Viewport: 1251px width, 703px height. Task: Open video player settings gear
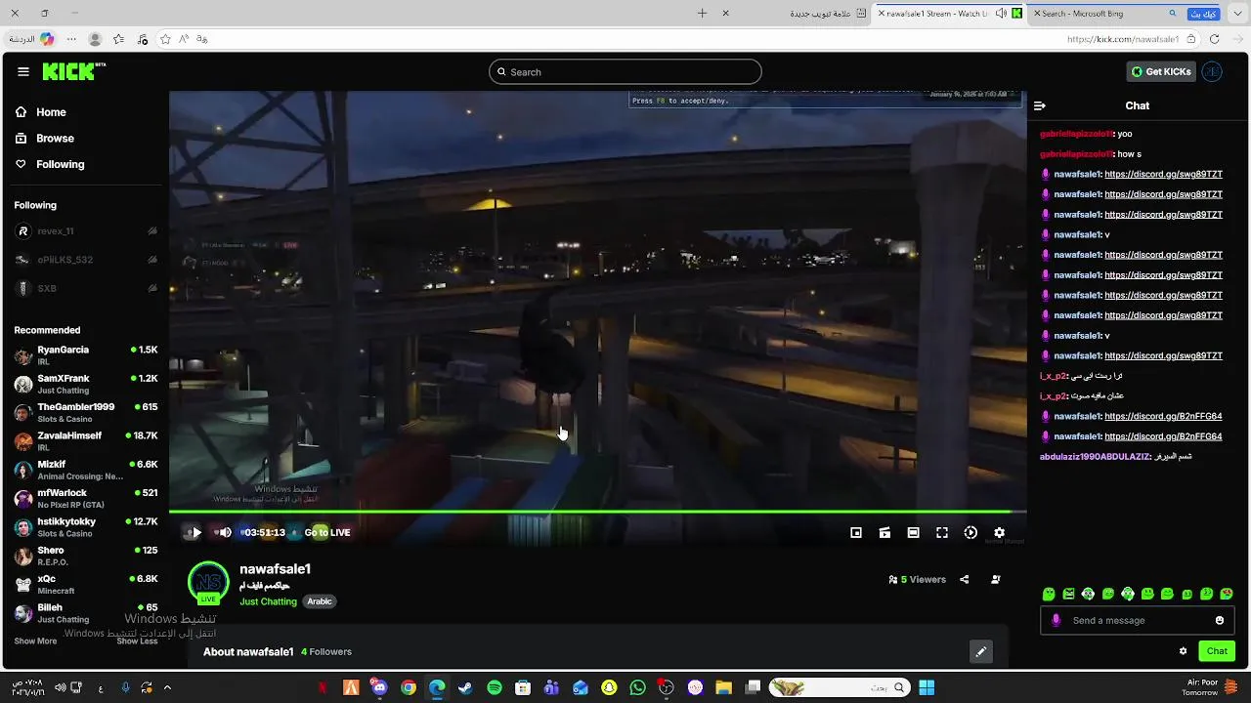[x=999, y=532]
